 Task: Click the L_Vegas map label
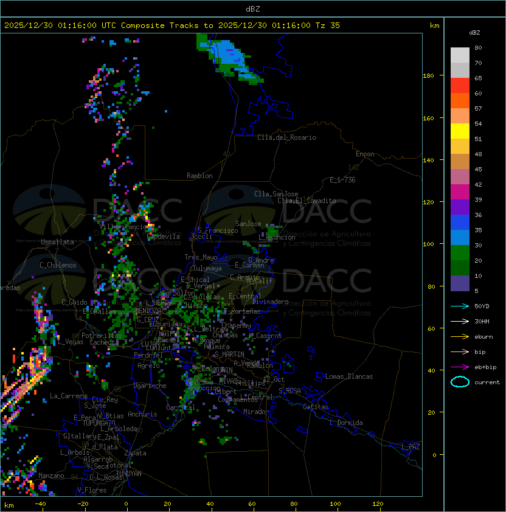(71, 342)
